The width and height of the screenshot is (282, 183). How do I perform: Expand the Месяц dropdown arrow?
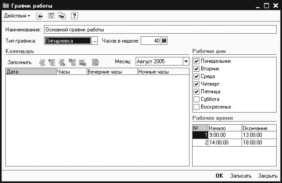pyautogui.click(x=185, y=61)
